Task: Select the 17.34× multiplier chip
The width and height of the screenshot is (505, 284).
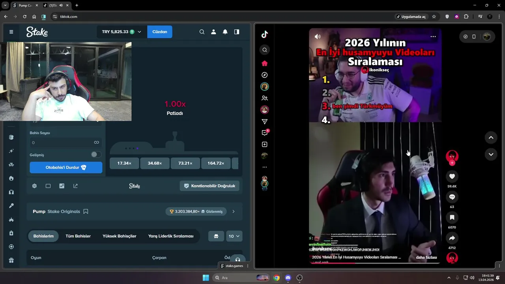Action: [124, 163]
